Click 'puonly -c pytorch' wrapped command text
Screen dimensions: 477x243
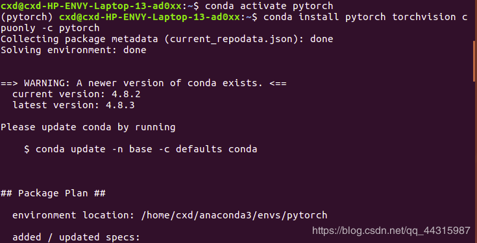[50, 28]
